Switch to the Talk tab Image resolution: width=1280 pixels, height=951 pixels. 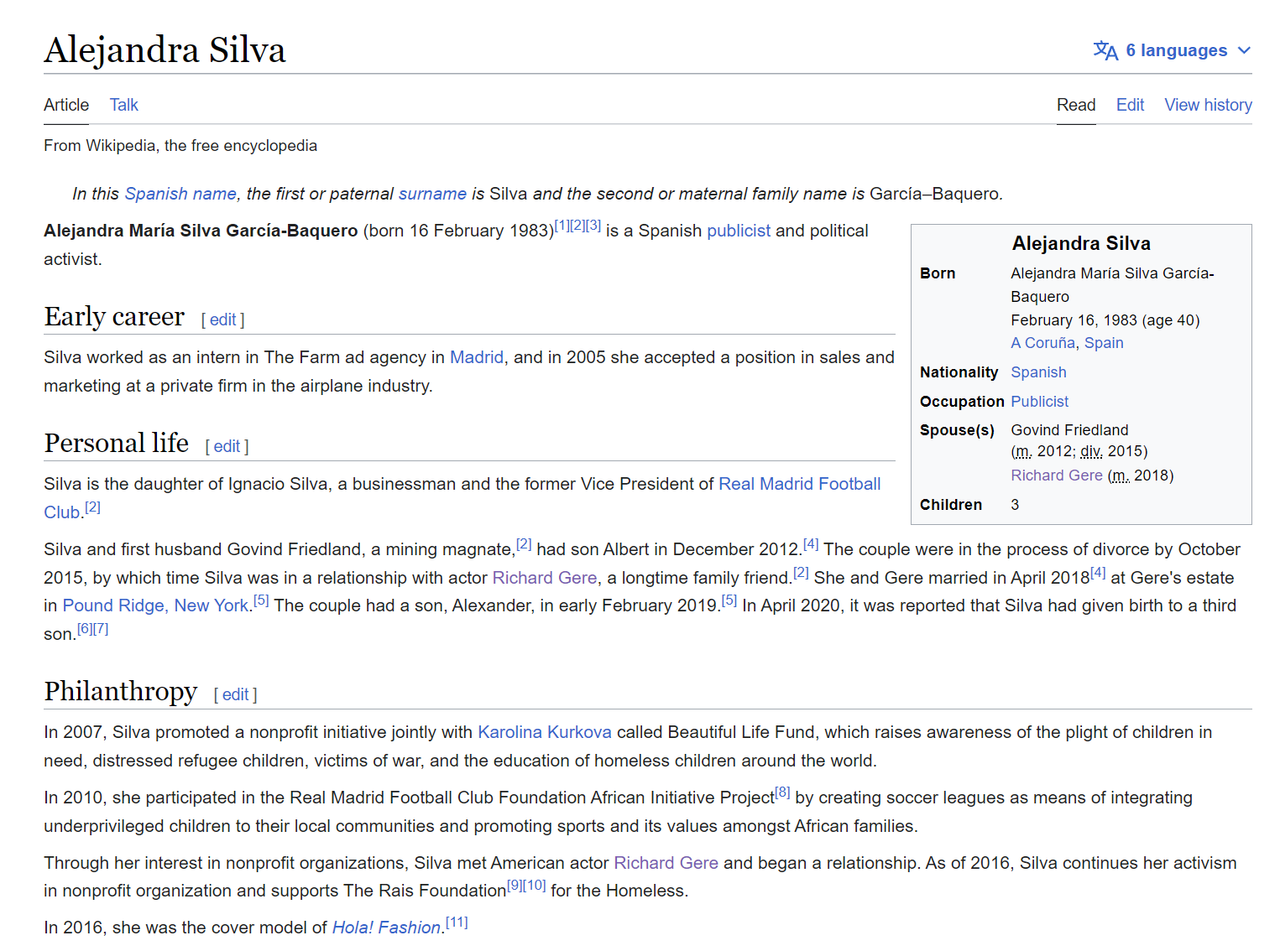click(123, 105)
